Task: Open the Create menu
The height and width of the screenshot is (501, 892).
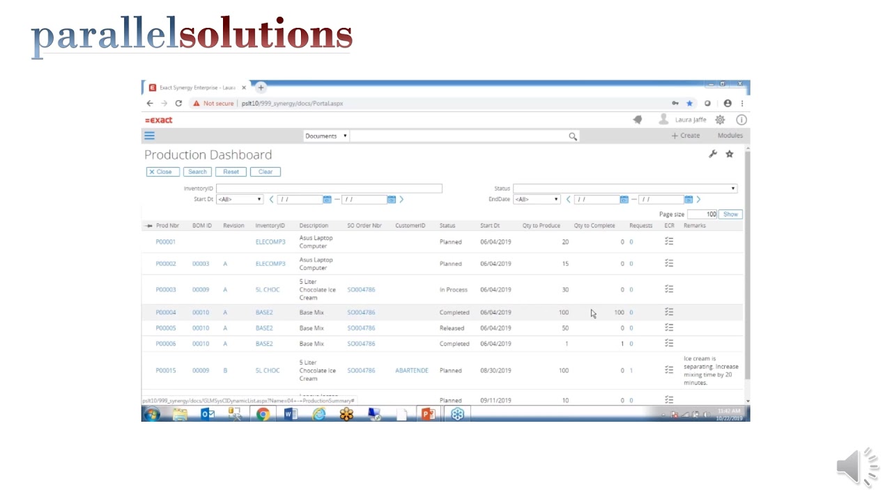Action: pyautogui.click(x=686, y=136)
